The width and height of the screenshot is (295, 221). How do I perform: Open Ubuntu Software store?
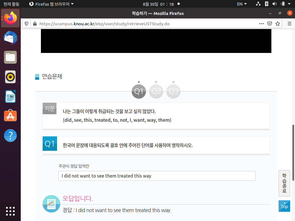pyautogui.click(x=10, y=116)
